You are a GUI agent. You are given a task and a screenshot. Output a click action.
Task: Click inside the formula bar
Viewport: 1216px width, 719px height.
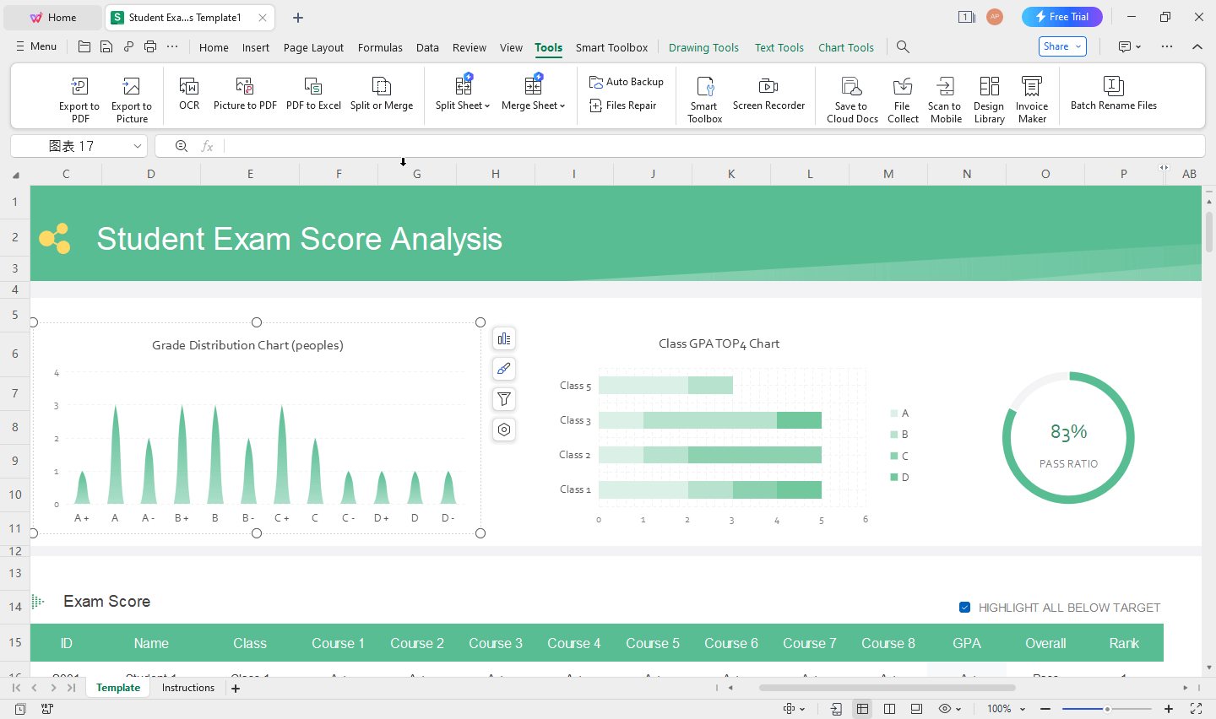(591, 145)
